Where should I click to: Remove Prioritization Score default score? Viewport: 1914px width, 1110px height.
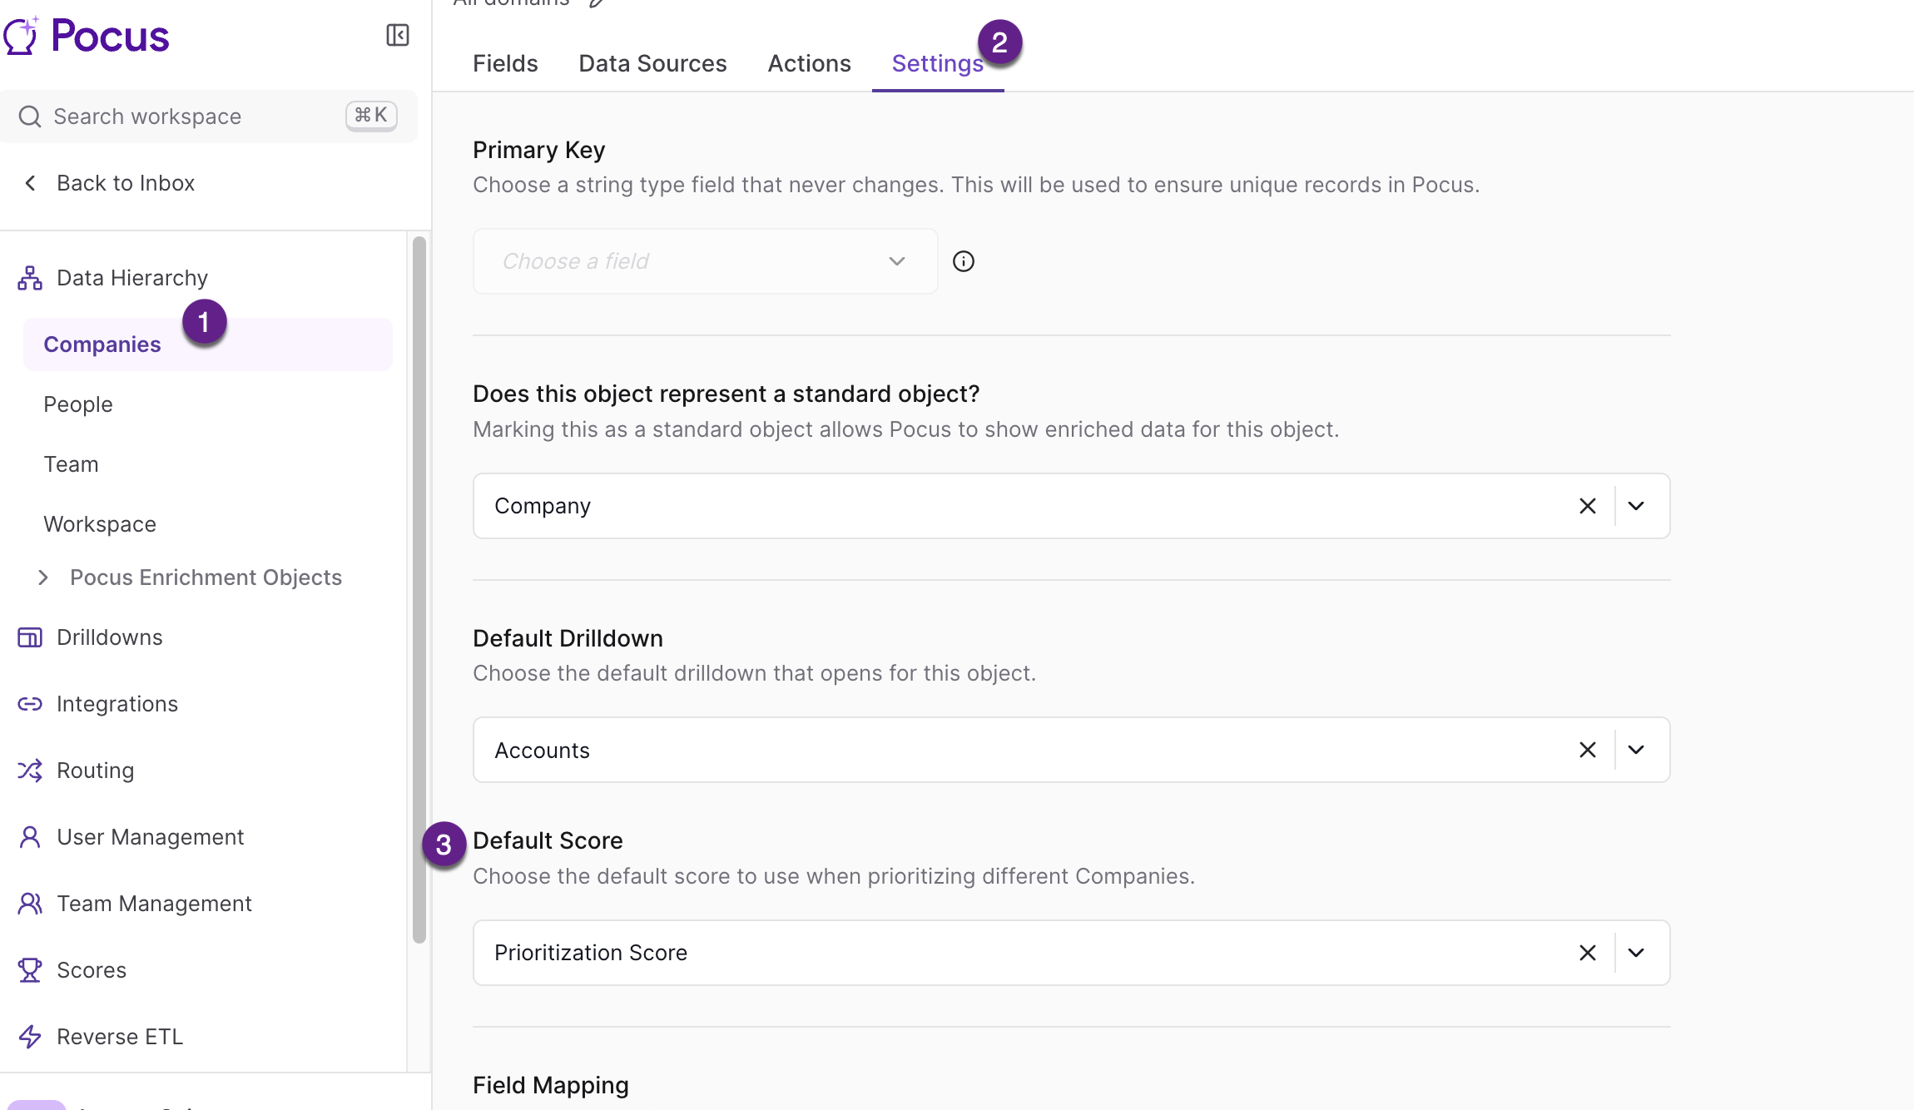(1587, 953)
